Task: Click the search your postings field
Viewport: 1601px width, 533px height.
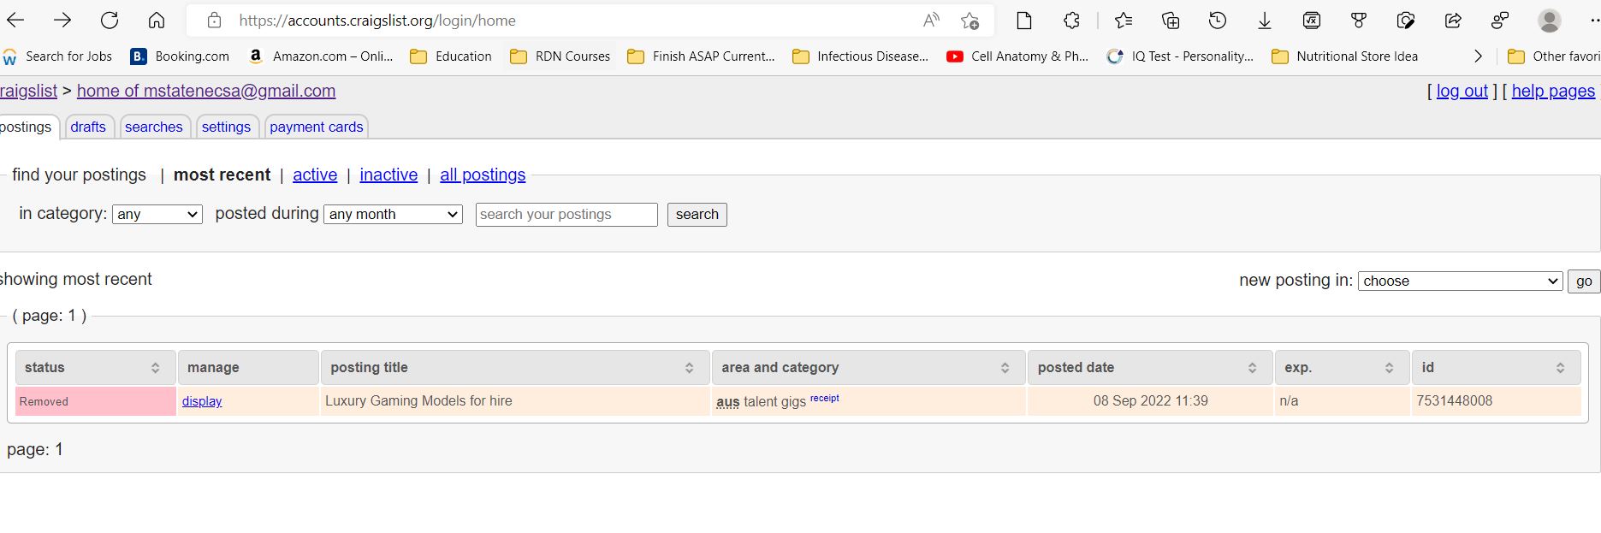Action: (566, 214)
